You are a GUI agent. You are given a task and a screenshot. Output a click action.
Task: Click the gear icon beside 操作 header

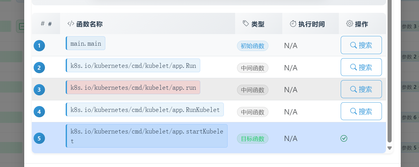[x=350, y=24]
